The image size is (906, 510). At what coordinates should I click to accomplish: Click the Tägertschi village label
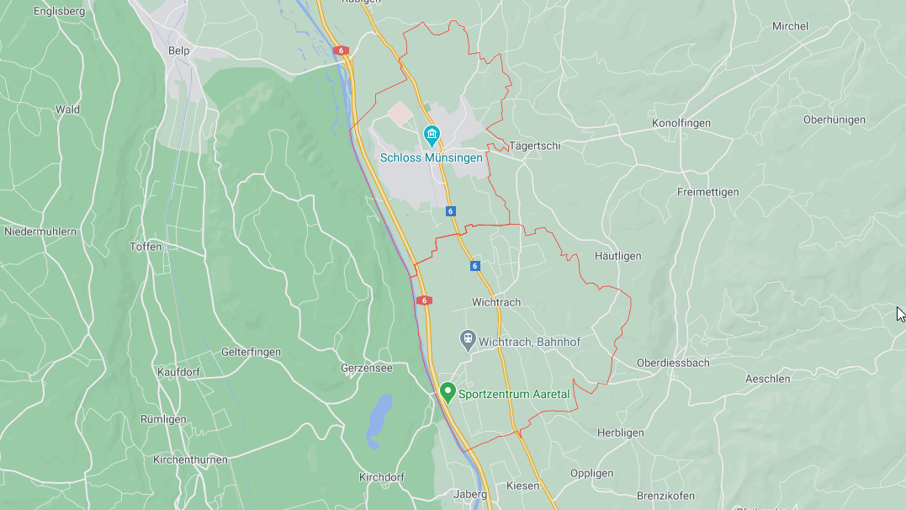534,146
